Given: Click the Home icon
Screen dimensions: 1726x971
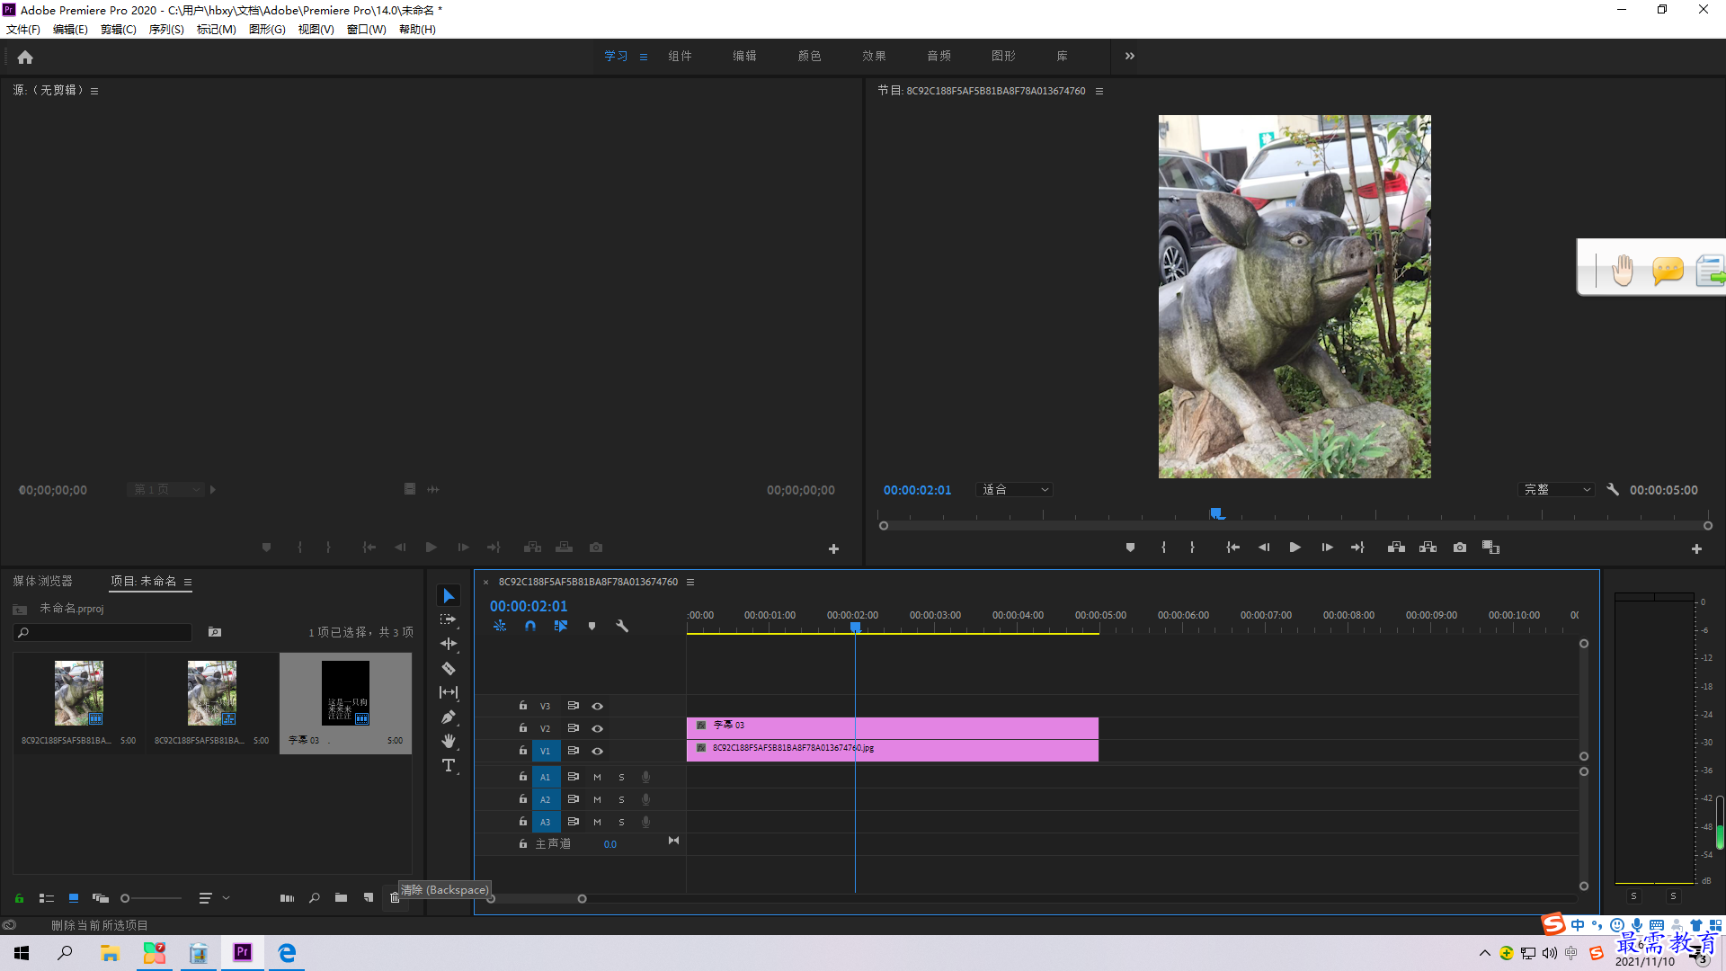Looking at the screenshot, I should (25, 58).
